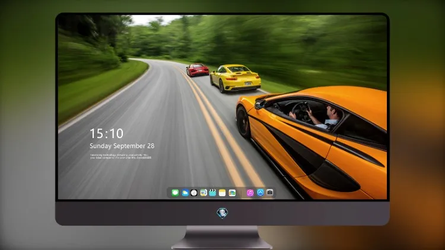
Task: Launch the blue App Store icon
Action: click(x=260, y=193)
